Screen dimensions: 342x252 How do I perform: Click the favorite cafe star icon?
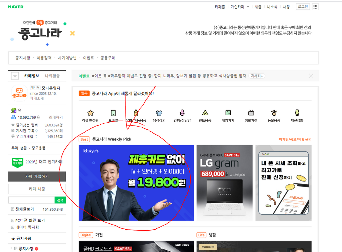tap(15, 76)
